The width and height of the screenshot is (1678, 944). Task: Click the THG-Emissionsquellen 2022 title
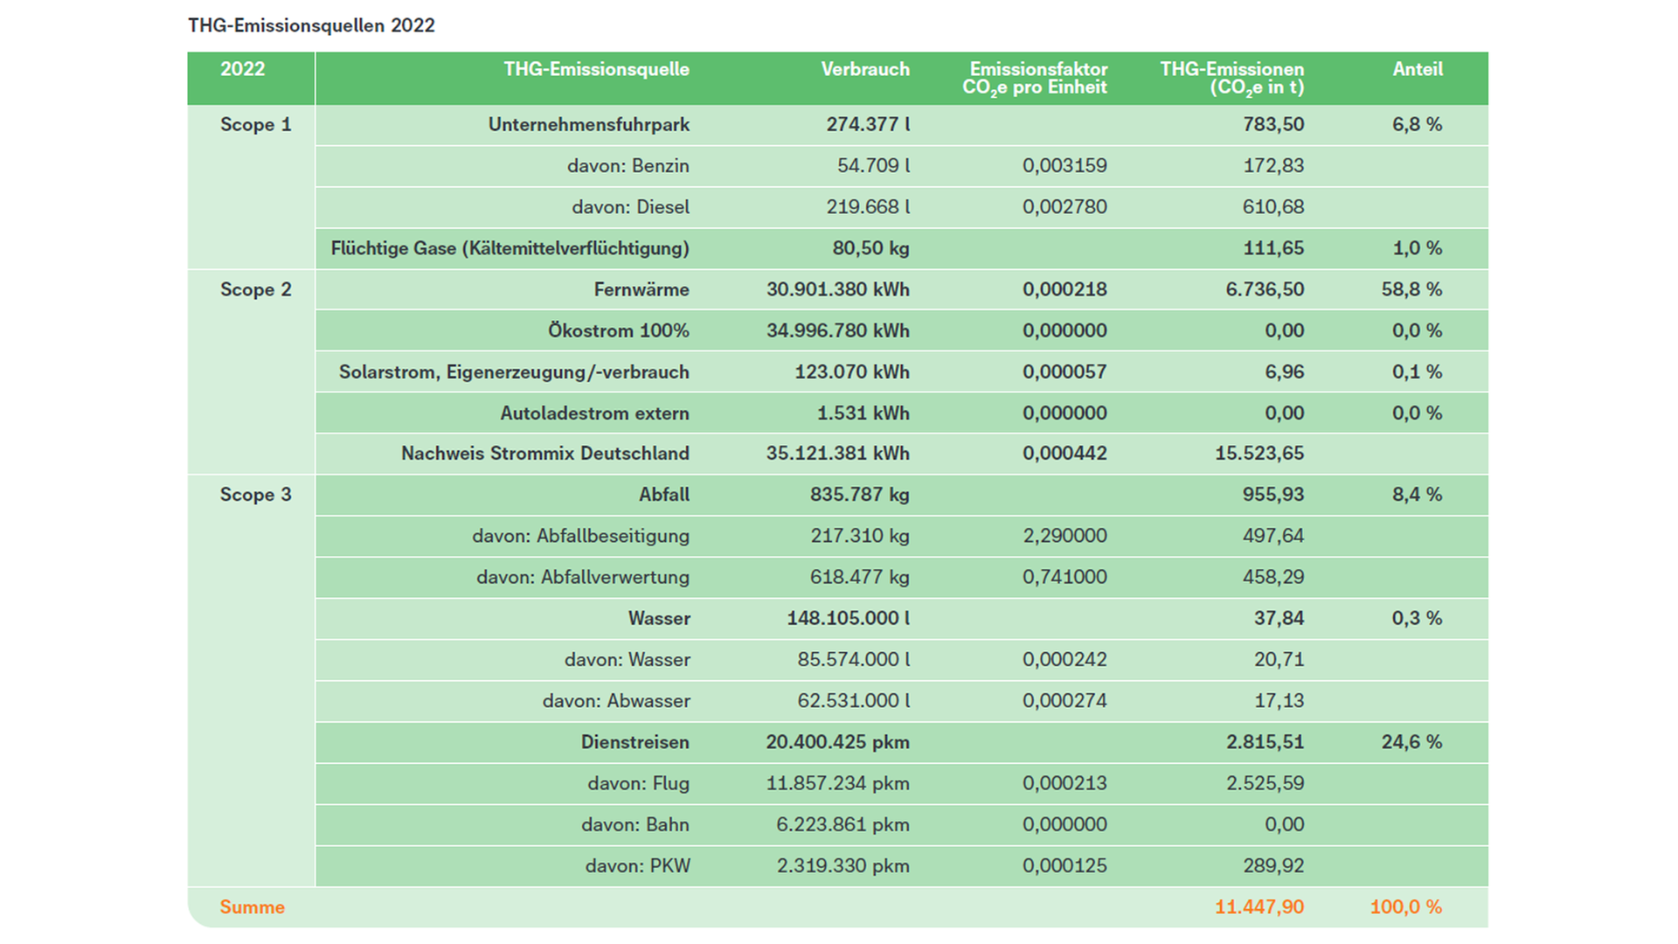311,25
